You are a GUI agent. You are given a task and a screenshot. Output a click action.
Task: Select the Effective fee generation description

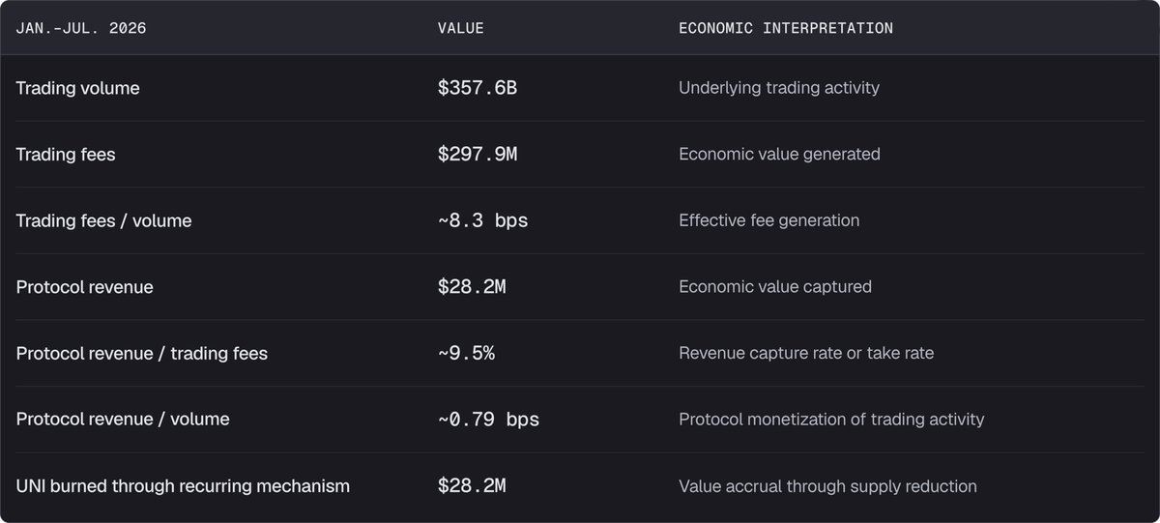tap(768, 220)
